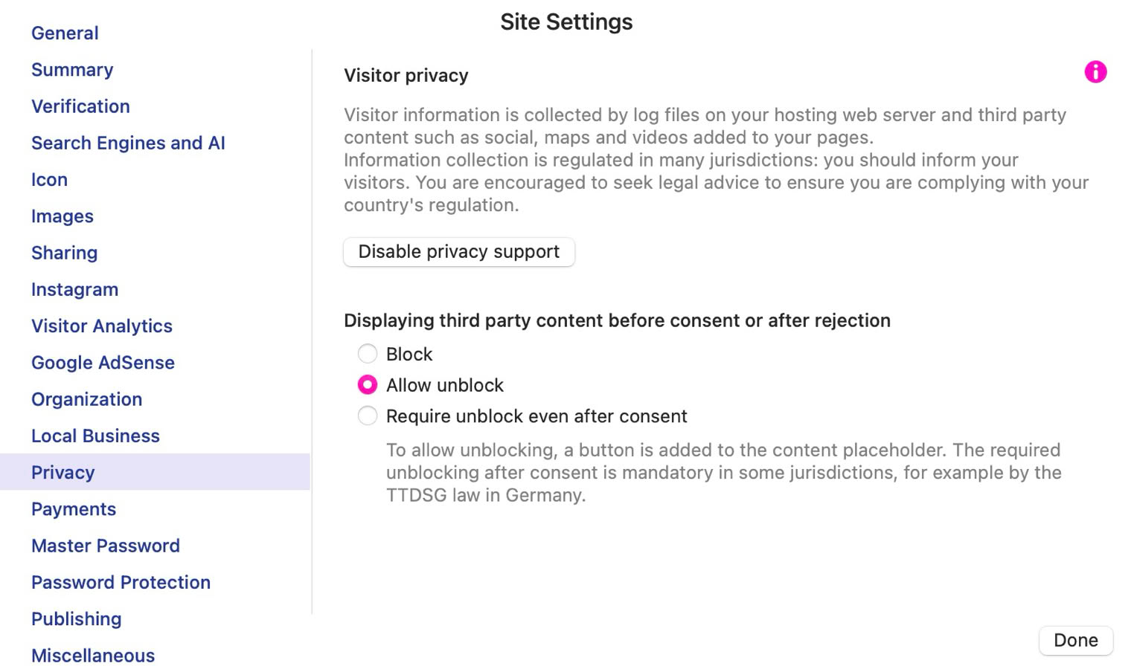Open Password Protection settings
This screenshot has height=669, width=1134.
(x=121, y=582)
